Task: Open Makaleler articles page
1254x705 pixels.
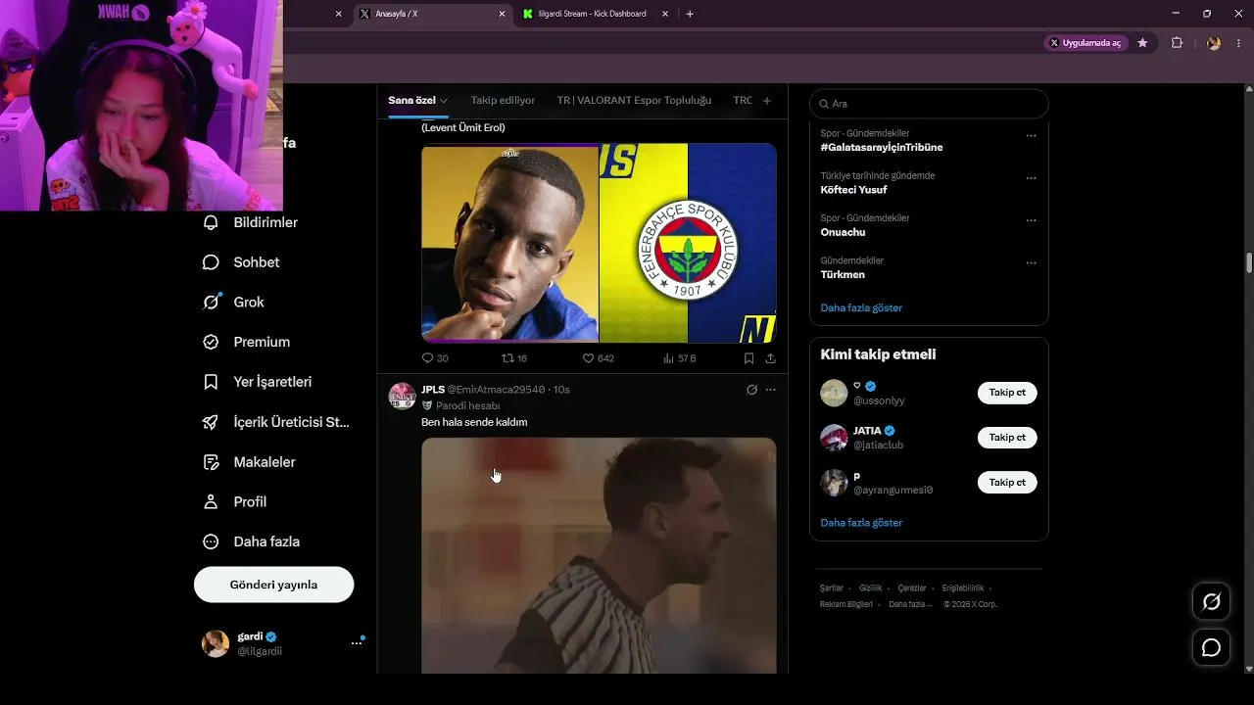Action: point(249,462)
